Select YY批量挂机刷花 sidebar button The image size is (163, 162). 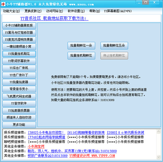click(x=19, y=54)
